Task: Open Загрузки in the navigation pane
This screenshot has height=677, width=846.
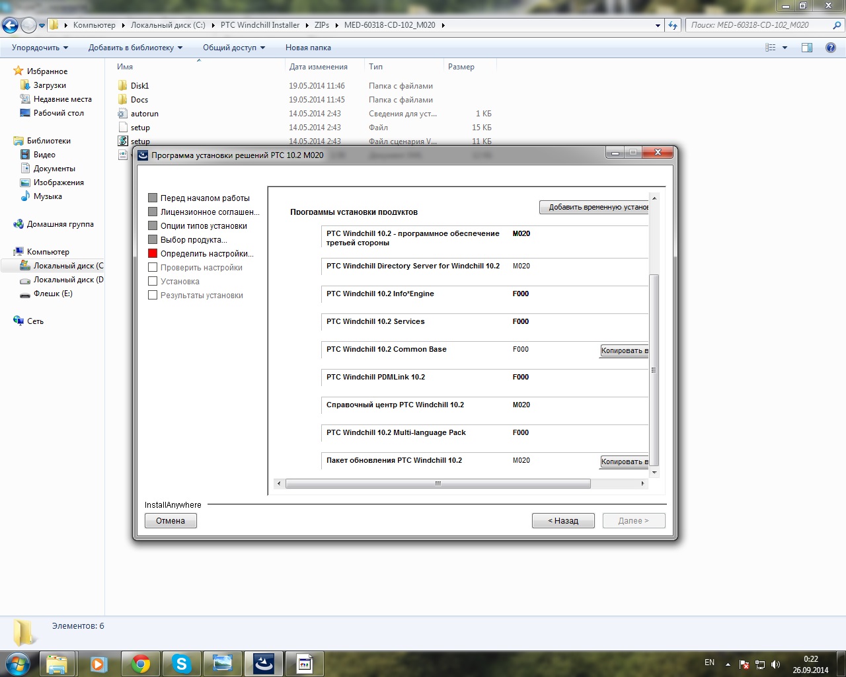Action: click(50, 85)
